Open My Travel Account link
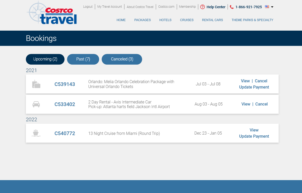The image size is (302, 193). point(110,7)
